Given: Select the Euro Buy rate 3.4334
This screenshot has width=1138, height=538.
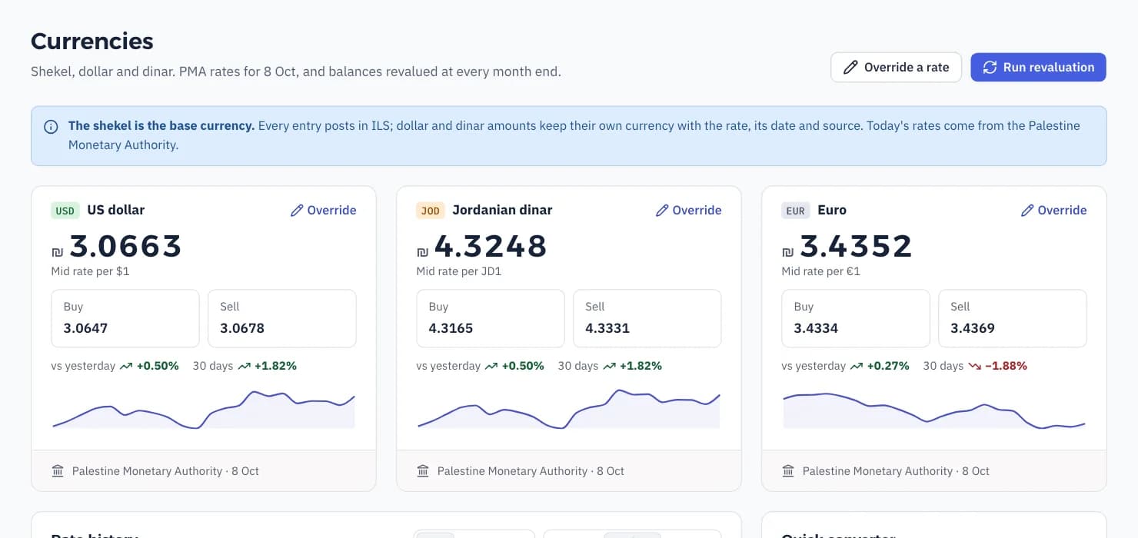Looking at the screenshot, I should click(816, 328).
